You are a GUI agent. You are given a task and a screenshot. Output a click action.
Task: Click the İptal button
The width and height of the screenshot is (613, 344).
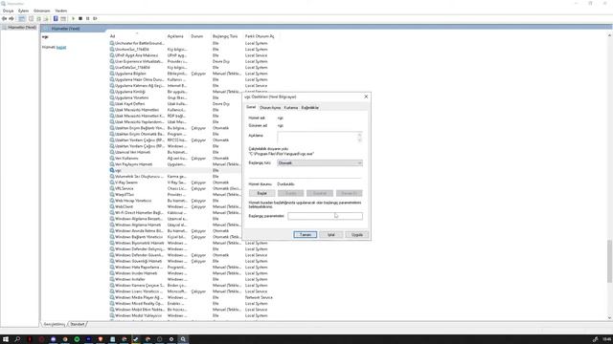[x=331, y=235]
